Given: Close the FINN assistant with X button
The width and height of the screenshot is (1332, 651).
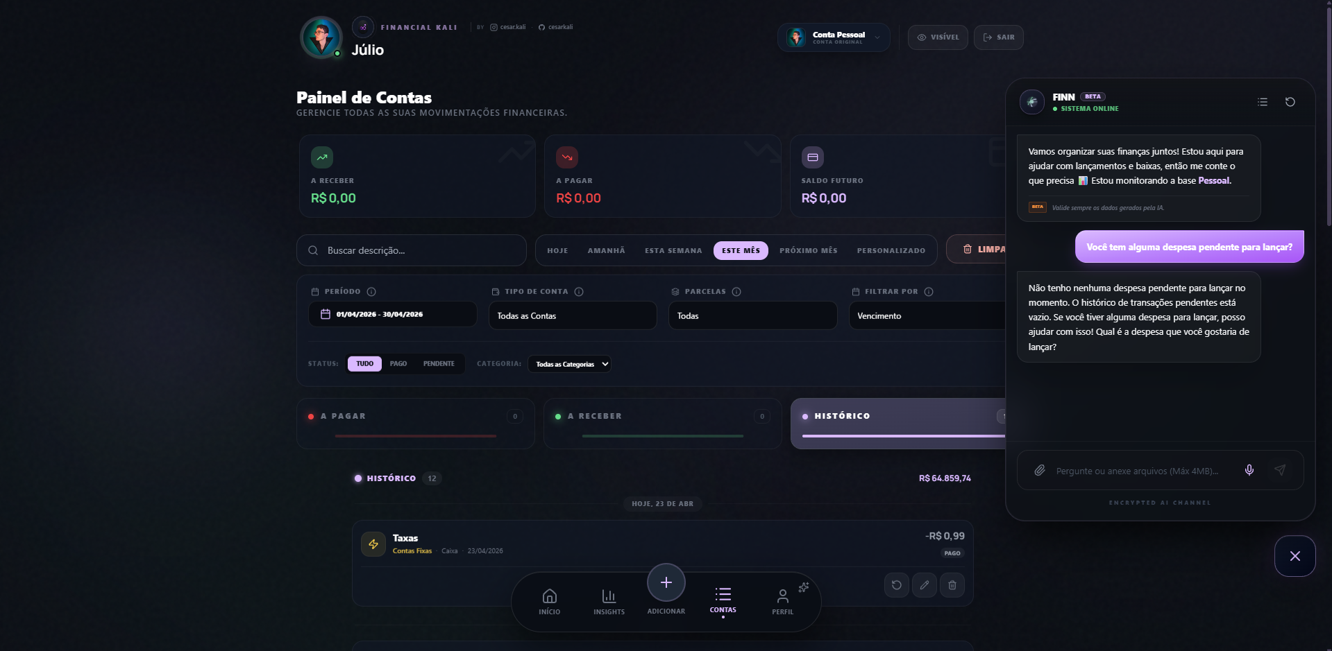Looking at the screenshot, I should point(1295,556).
